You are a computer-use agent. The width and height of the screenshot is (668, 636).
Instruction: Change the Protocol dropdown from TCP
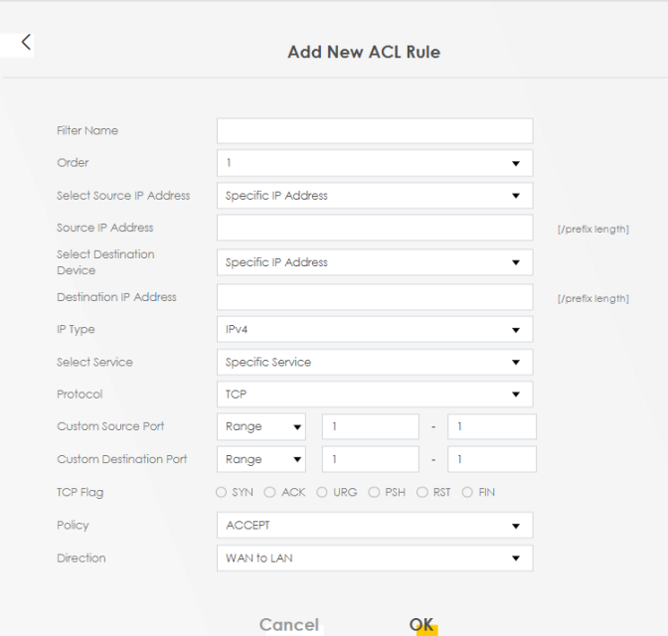375,395
